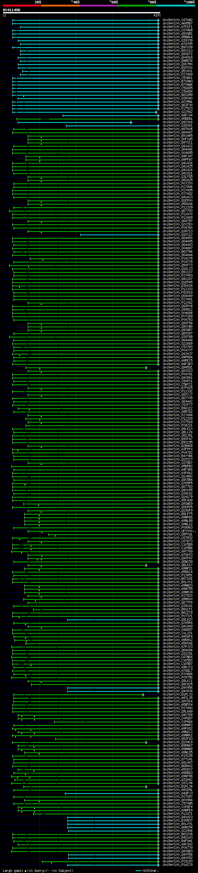Select the UniRef100_A9TKU6 entry
The width and height of the screenshot is (198, 873).
[x=178, y=129]
